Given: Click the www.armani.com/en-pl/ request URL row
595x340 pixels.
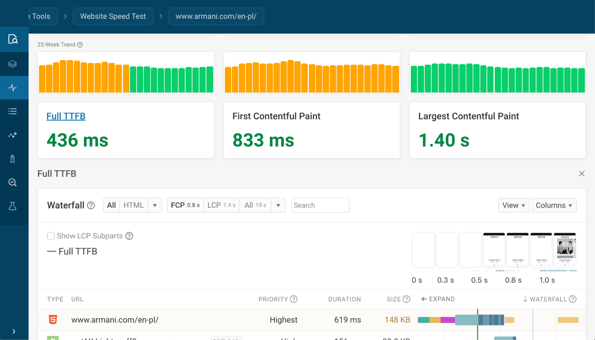Looking at the screenshot, I should coord(115,320).
